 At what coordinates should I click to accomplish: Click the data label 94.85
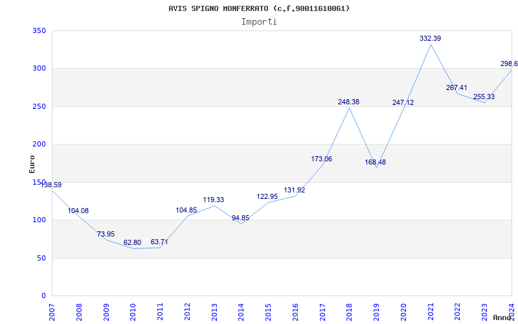(240, 218)
